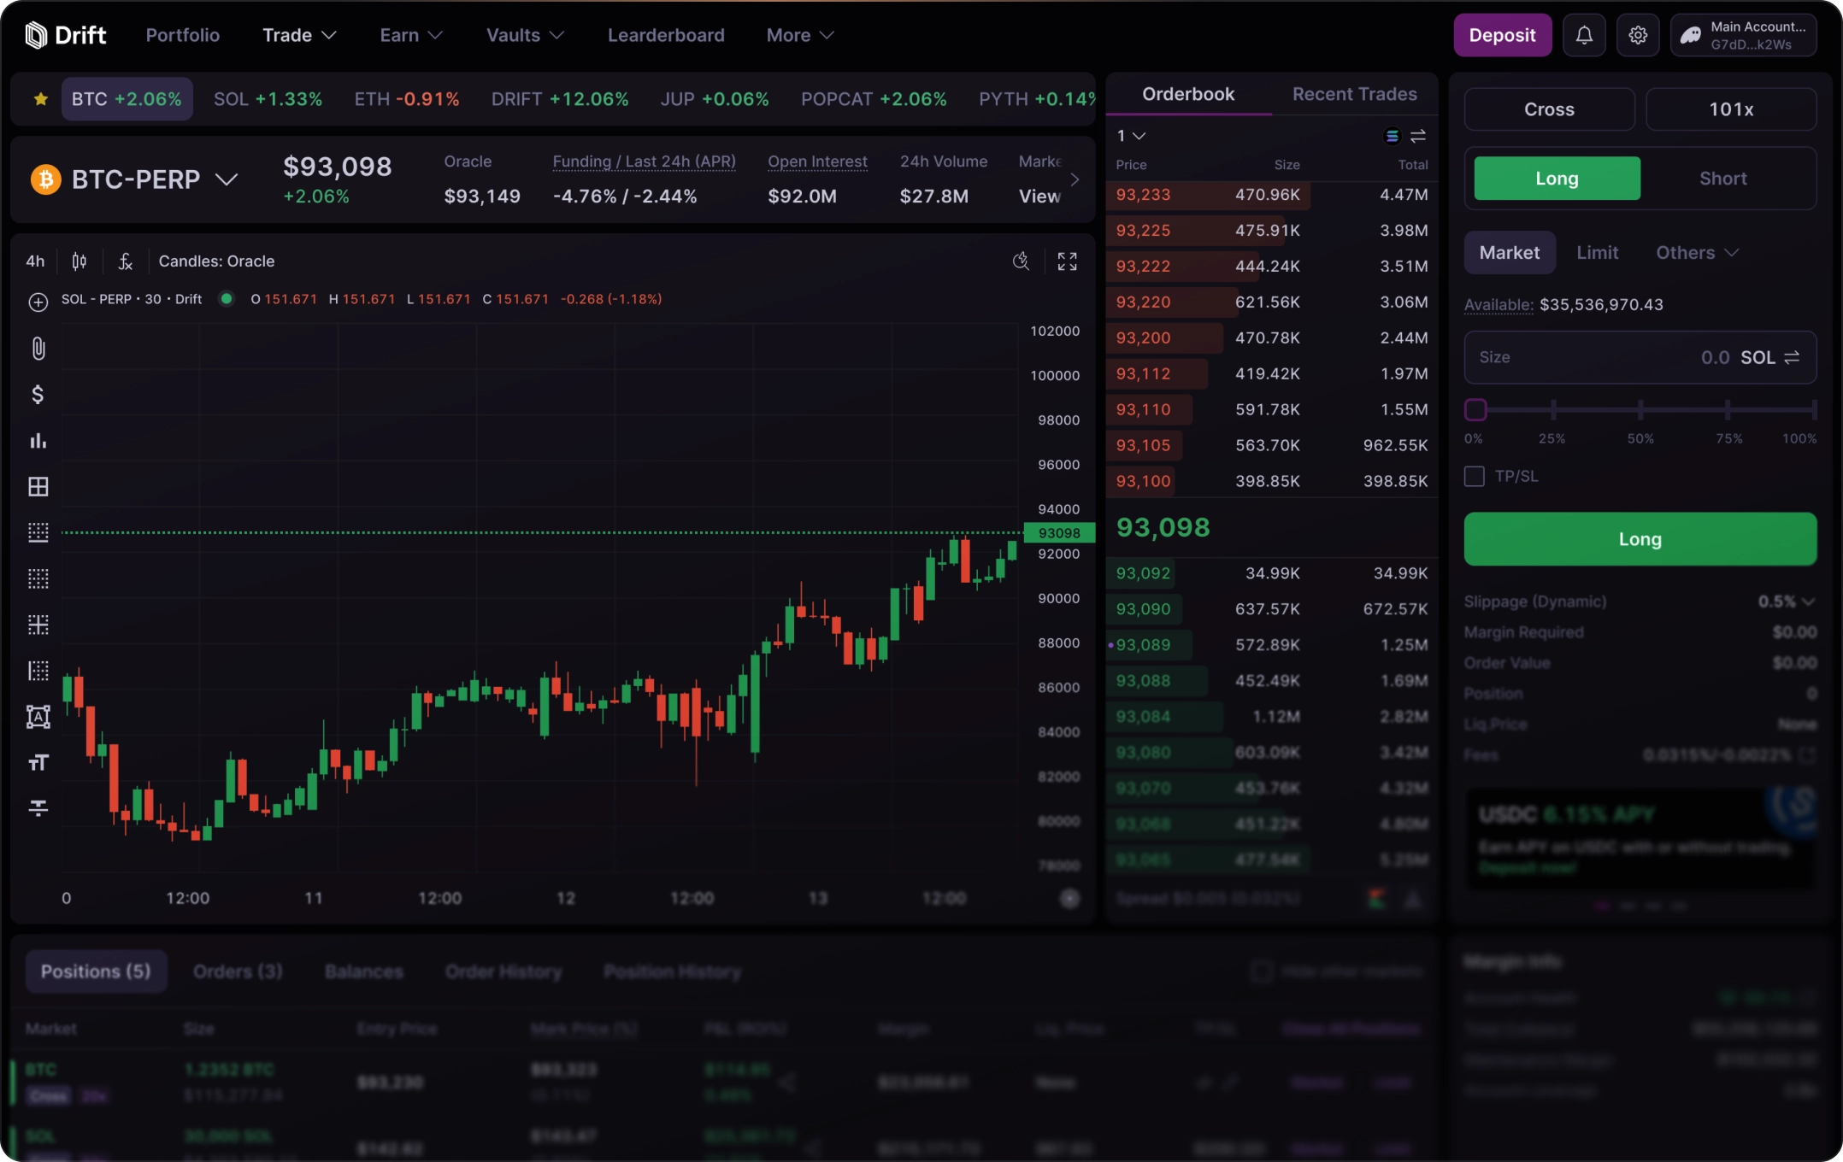
Task: Open the BTC-PERP market selector dropdown
Action: coord(227,179)
